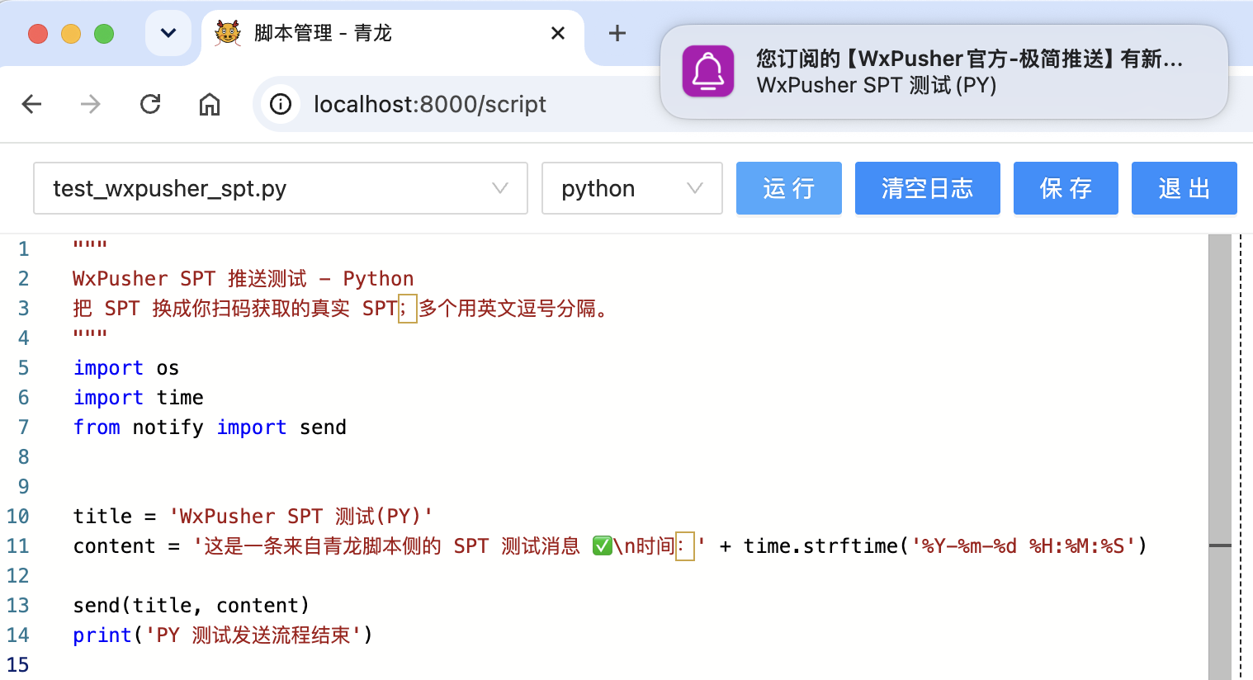Click the Qinglong favicon on the tab
1253x680 pixels.
(x=228, y=33)
